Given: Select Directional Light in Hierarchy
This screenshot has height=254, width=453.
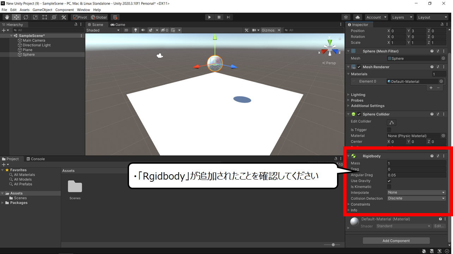Looking at the screenshot, I should pos(37,45).
